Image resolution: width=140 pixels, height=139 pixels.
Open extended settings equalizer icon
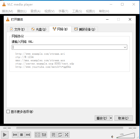click(x=44, y=134)
